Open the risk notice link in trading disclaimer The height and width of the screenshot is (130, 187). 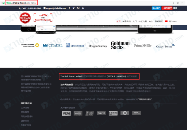145,99
